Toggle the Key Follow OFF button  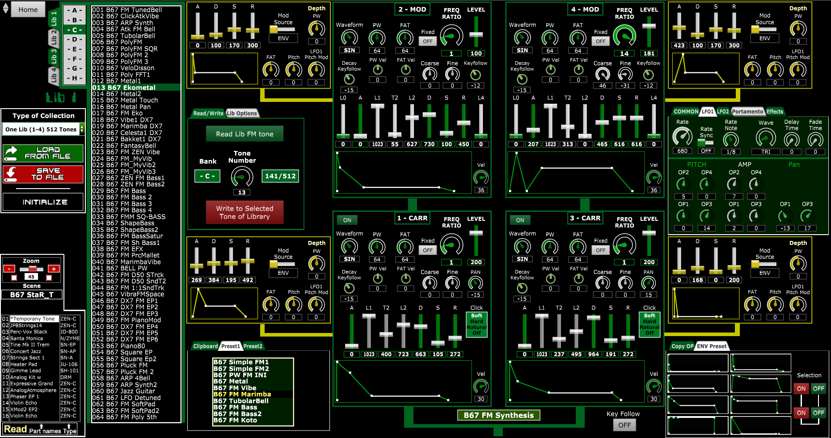[x=624, y=425]
